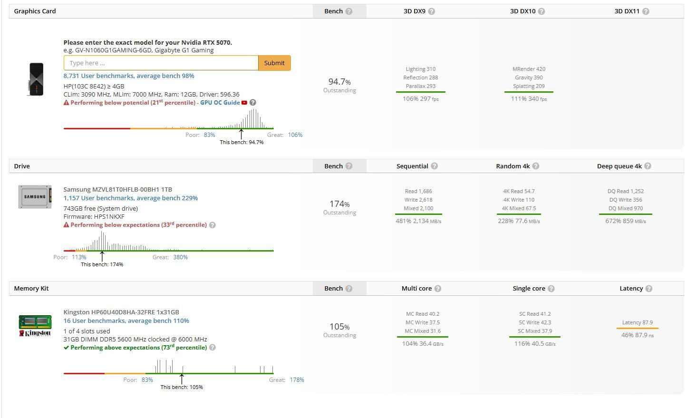The height and width of the screenshot is (418, 687).
Task: Open the 3D DX10 help icon
Action: 542,11
